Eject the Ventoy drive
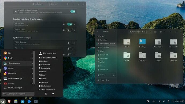 pos(114,75)
